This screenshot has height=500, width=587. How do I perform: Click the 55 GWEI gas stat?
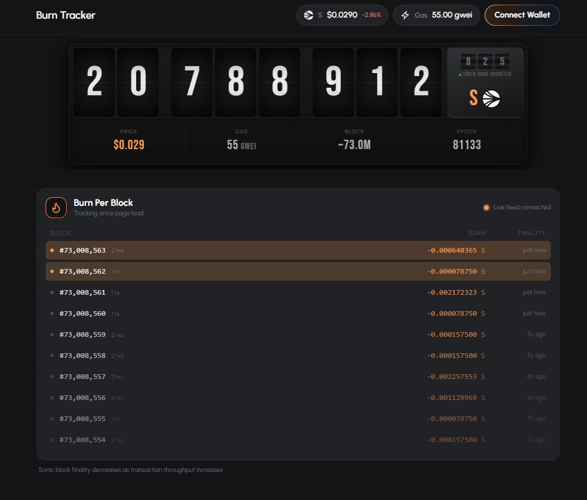[241, 144]
